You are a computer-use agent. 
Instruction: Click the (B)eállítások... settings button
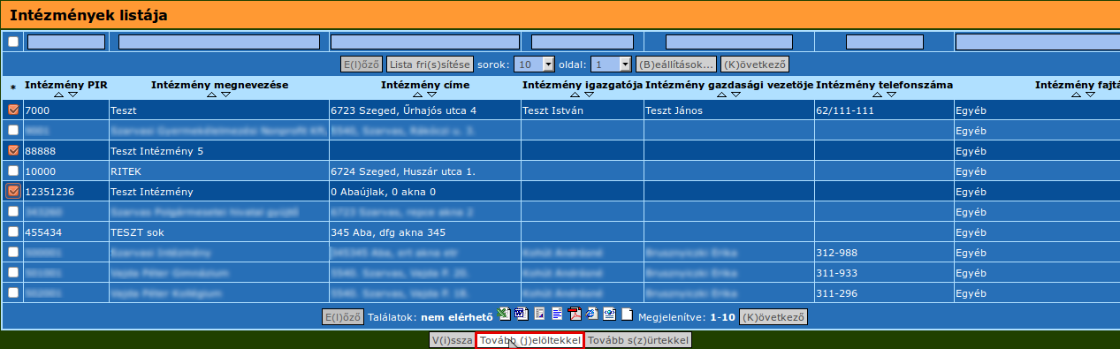(676, 64)
